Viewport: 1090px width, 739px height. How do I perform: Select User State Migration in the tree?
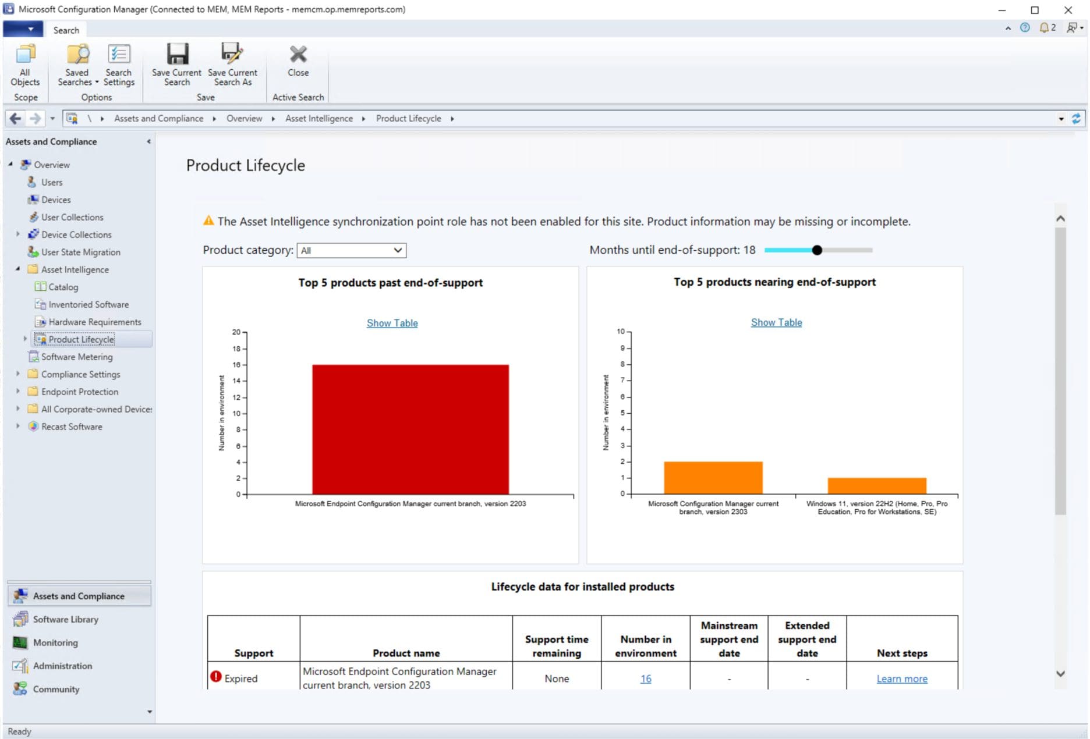click(x=80, y=252)
